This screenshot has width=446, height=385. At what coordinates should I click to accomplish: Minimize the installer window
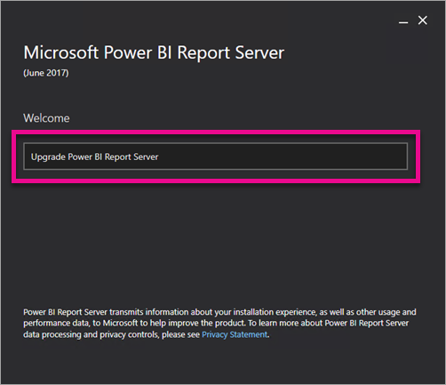[x=403, y=21]
